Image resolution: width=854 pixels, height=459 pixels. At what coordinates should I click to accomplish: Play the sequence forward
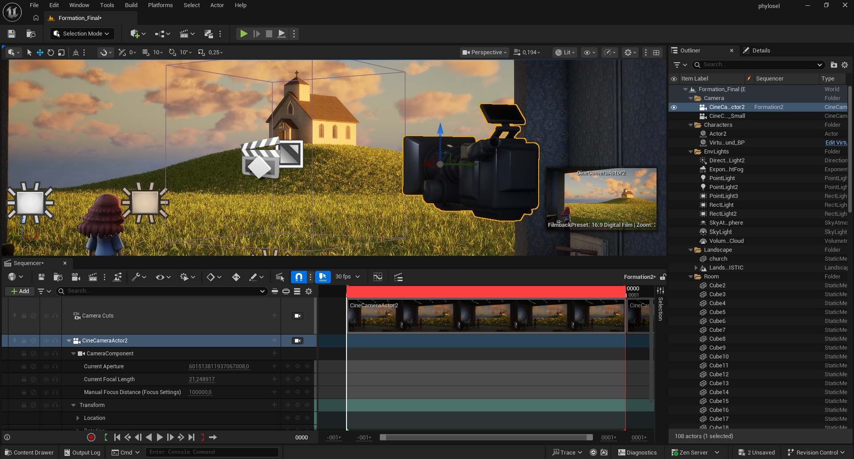160,437
